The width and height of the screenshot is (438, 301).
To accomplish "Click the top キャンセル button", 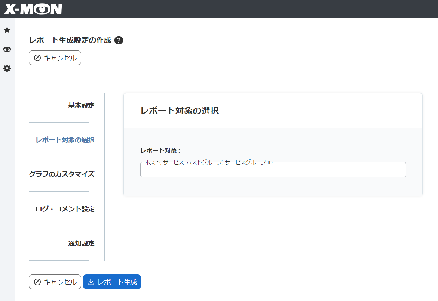I will (55, 58).
